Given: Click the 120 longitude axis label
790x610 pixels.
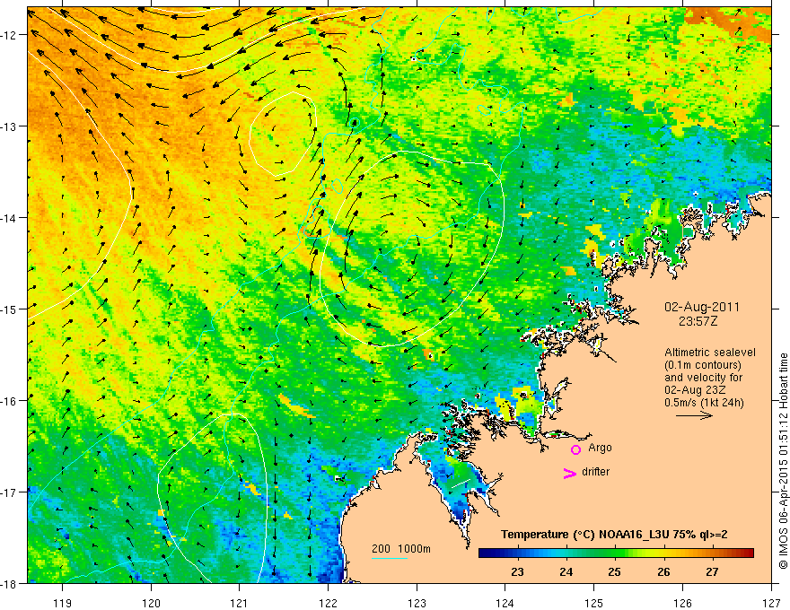Looking at the screenshot, I should tap(151, 603).
